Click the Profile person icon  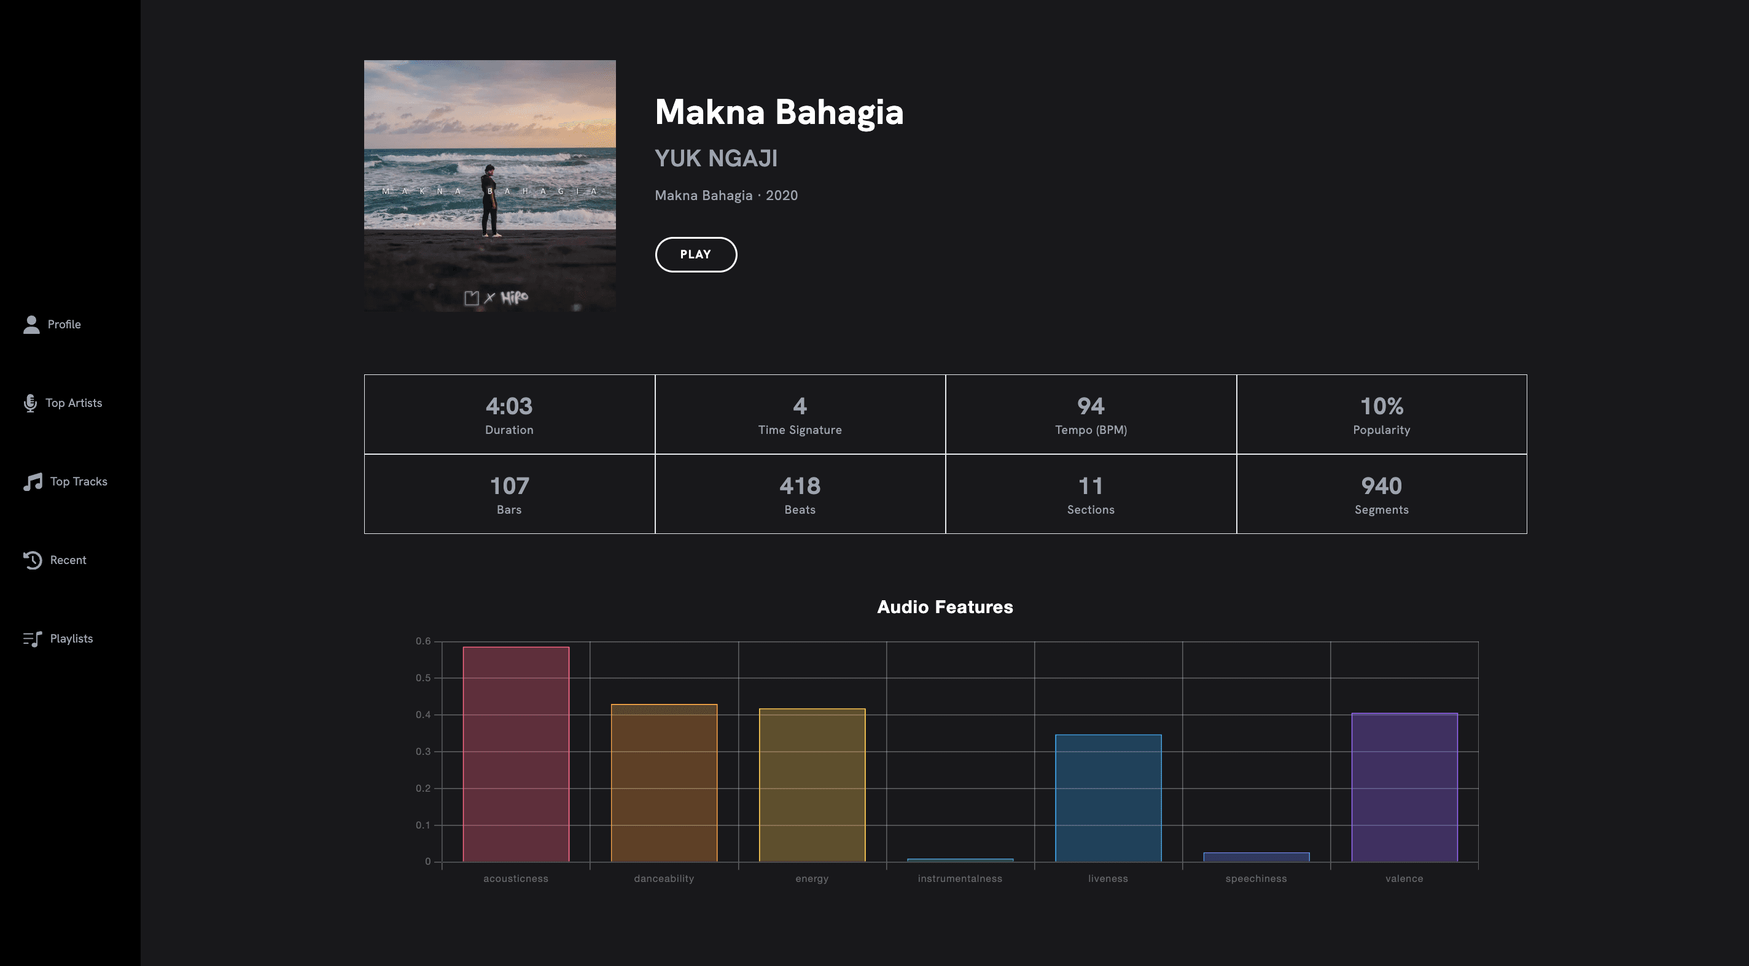31,324
